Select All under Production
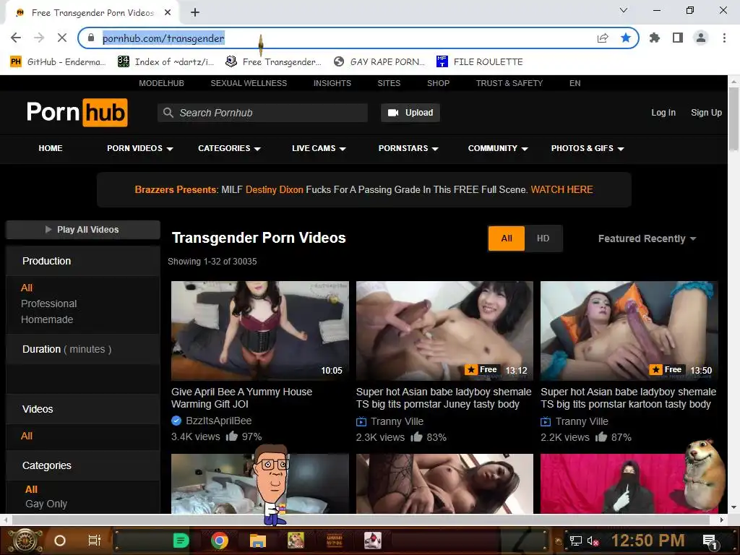 click(x=27, y=288)
